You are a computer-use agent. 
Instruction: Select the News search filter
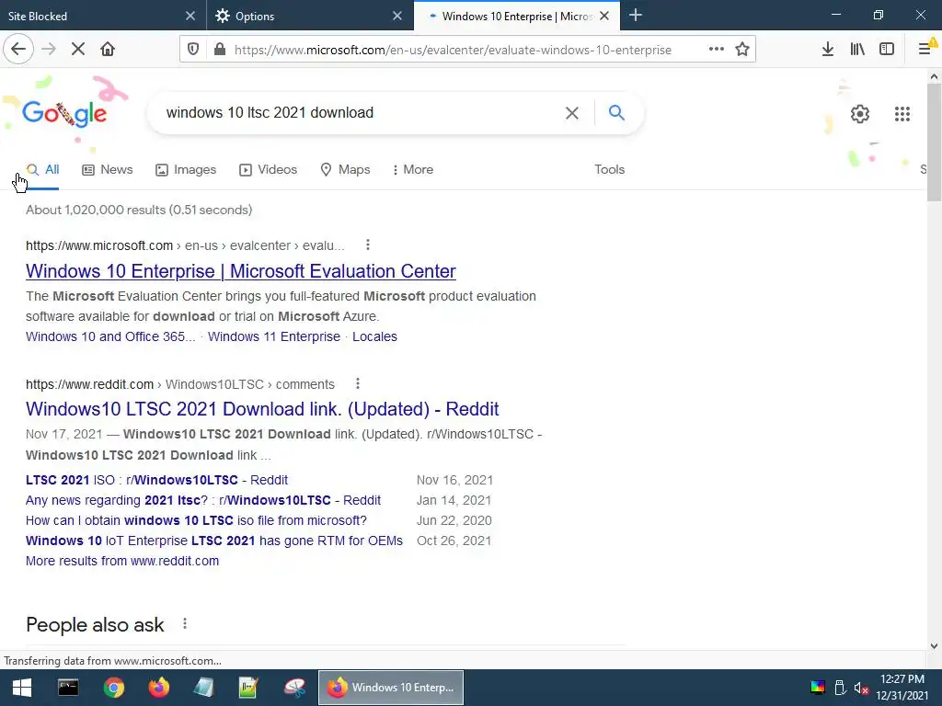click(x=108, y=170)
